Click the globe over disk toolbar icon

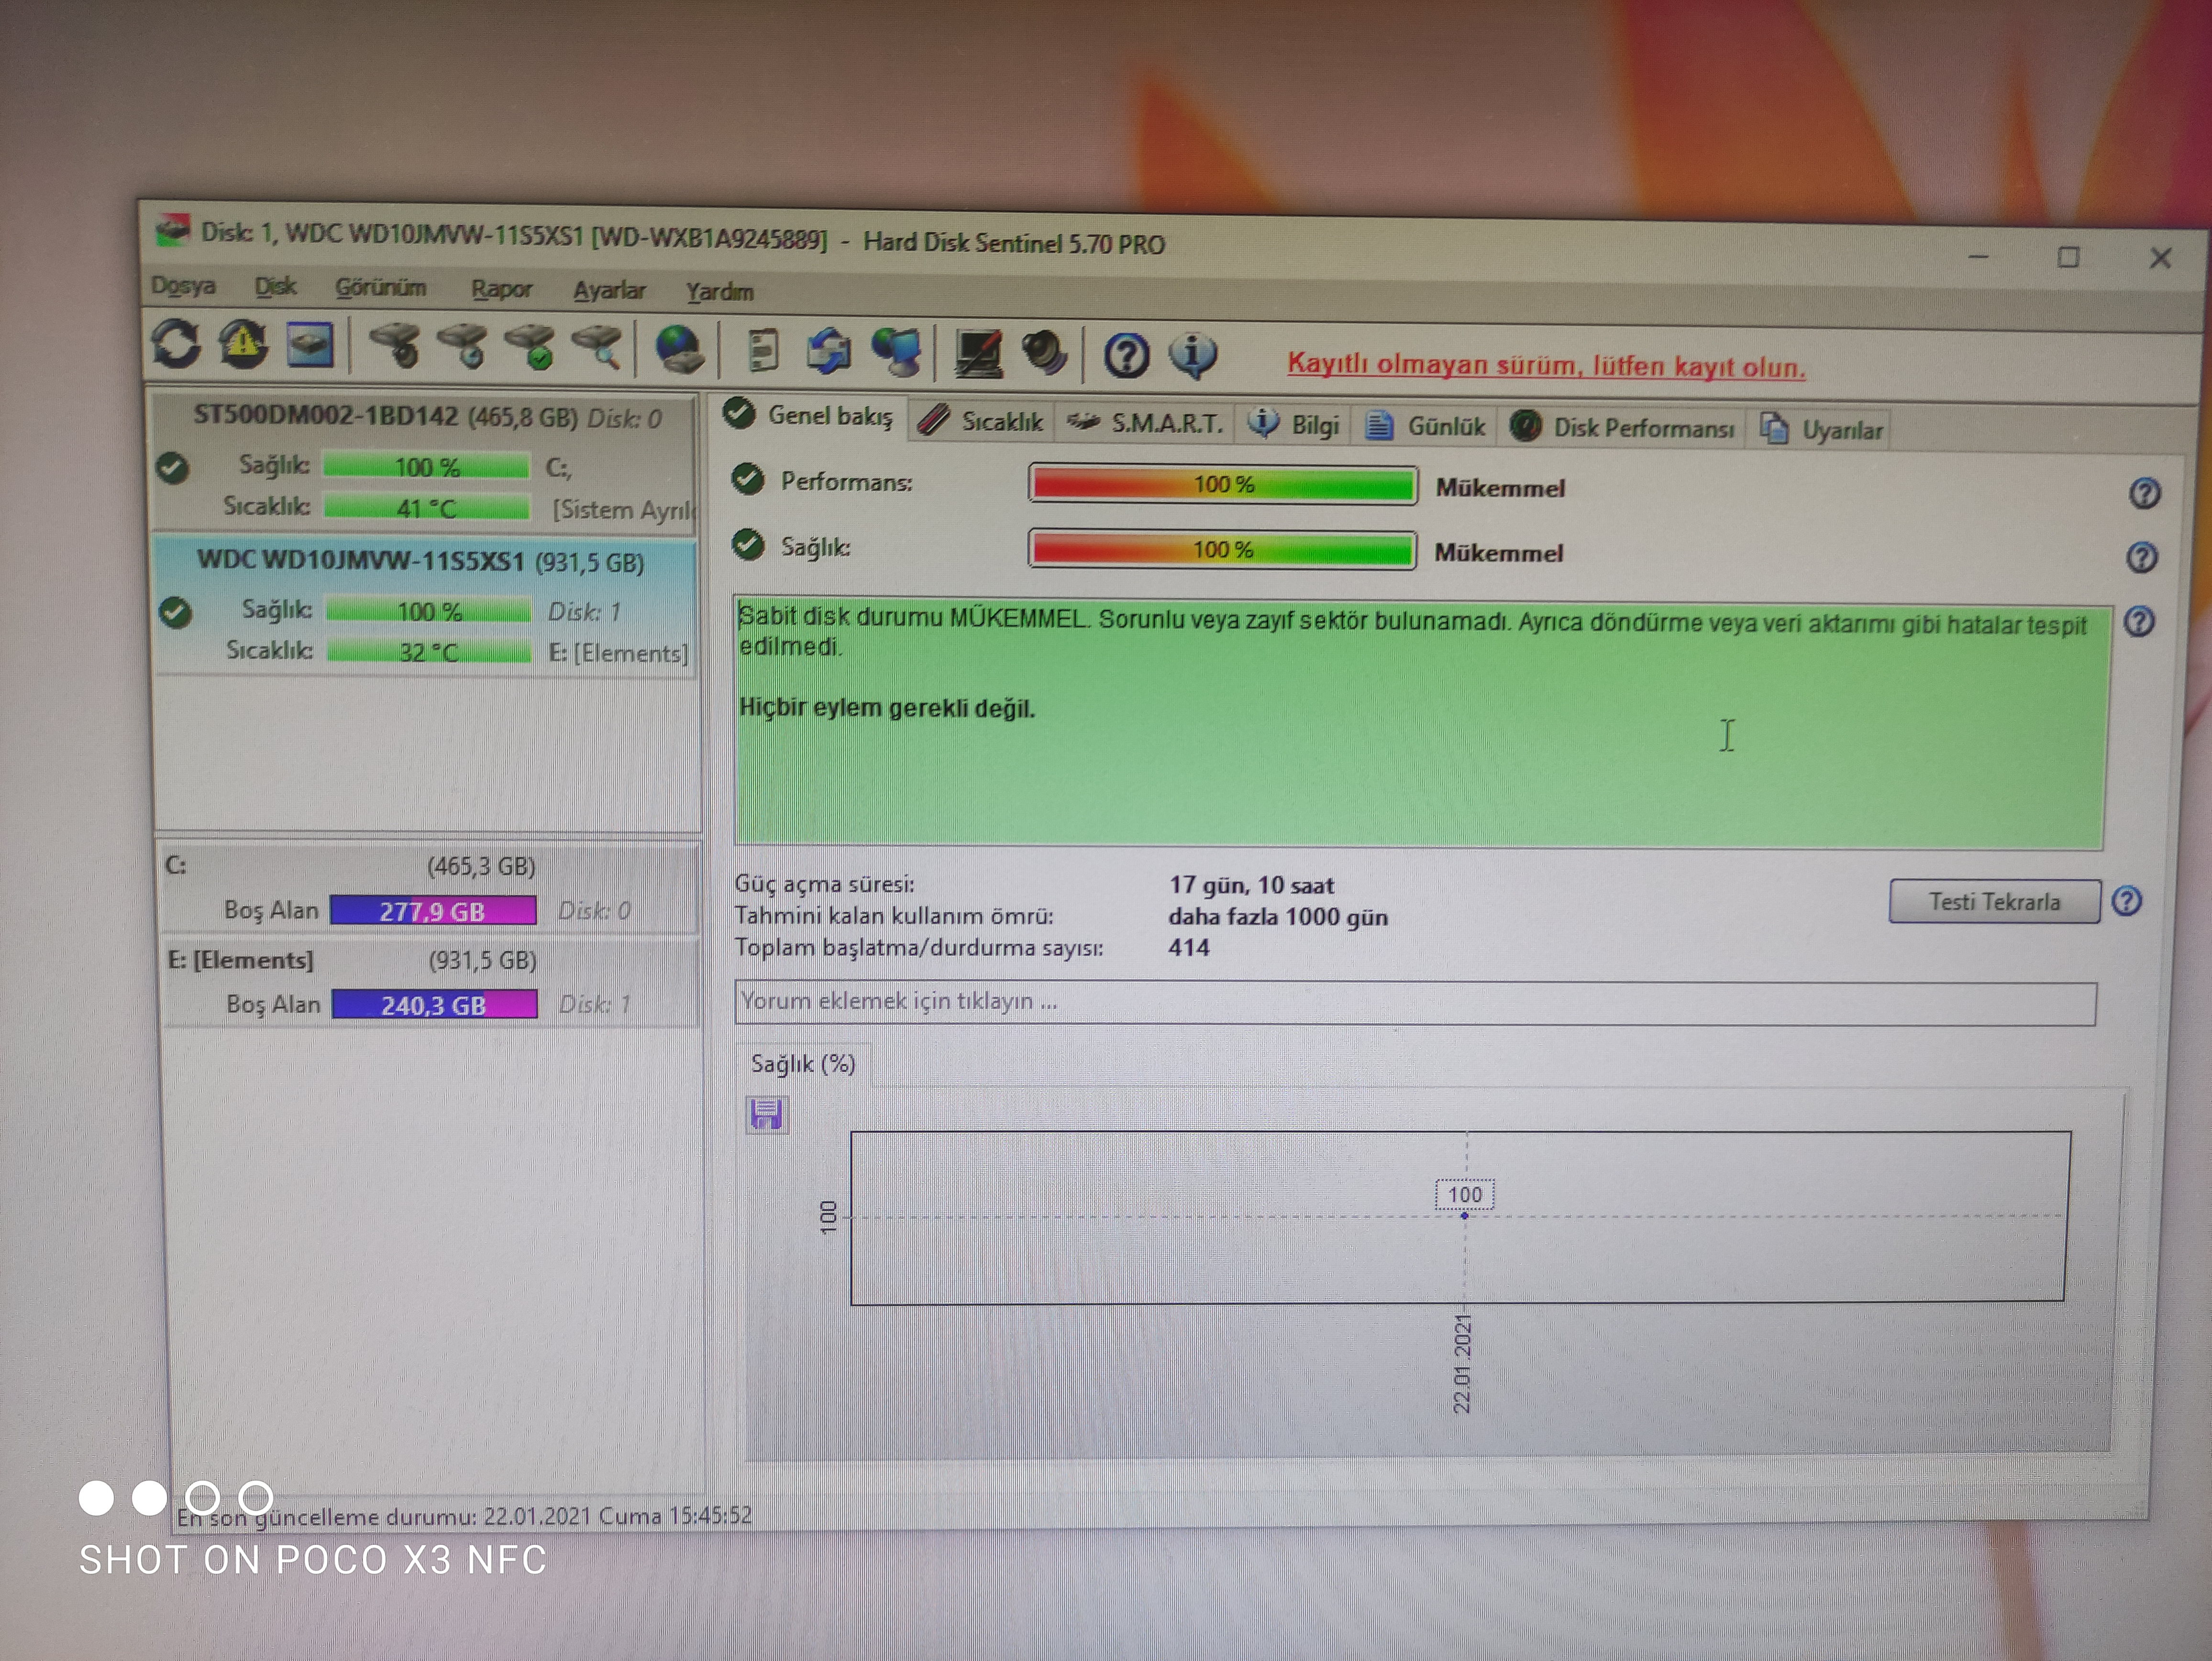click(x=679, y=350)
